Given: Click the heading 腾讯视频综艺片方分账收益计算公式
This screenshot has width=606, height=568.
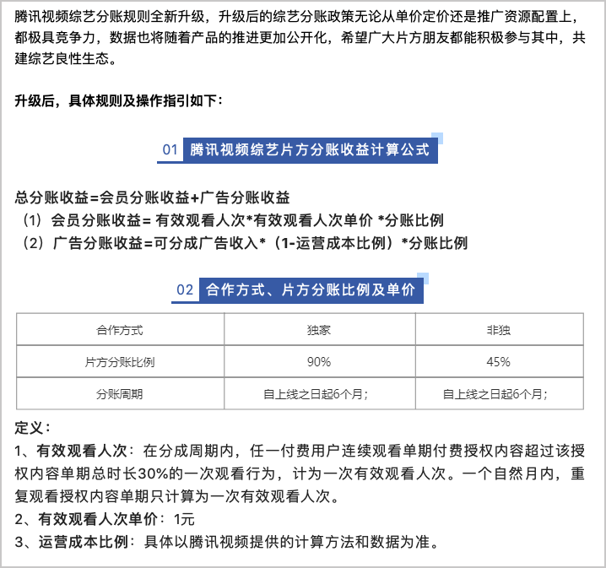Looking at the screenshot, I should click(310, 150).
